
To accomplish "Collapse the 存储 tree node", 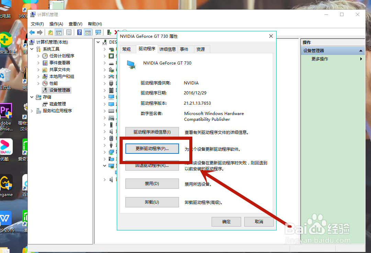I will (x=32, y=97).
